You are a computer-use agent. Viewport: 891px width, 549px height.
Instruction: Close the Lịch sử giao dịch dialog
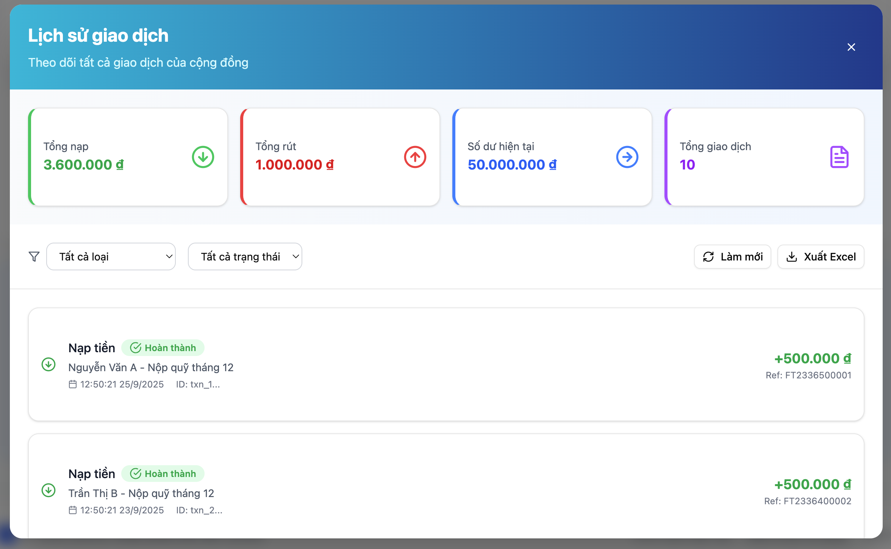tap(851, 47)
